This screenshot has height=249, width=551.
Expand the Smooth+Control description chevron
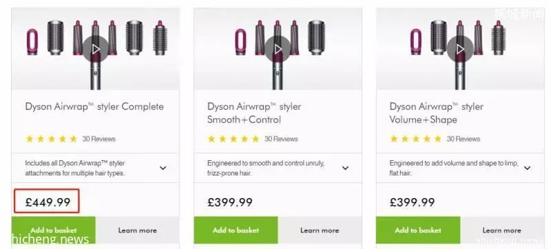[345, 168]
